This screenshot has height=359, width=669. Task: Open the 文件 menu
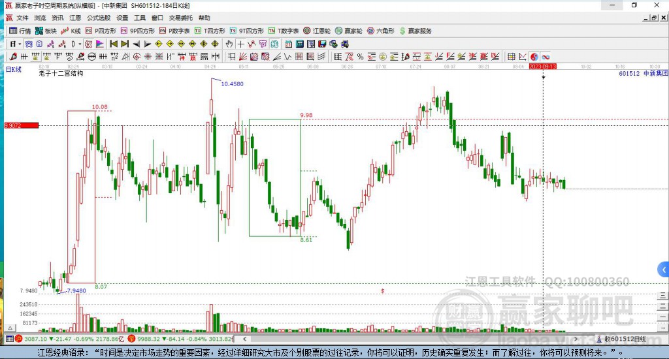(22, 18)
